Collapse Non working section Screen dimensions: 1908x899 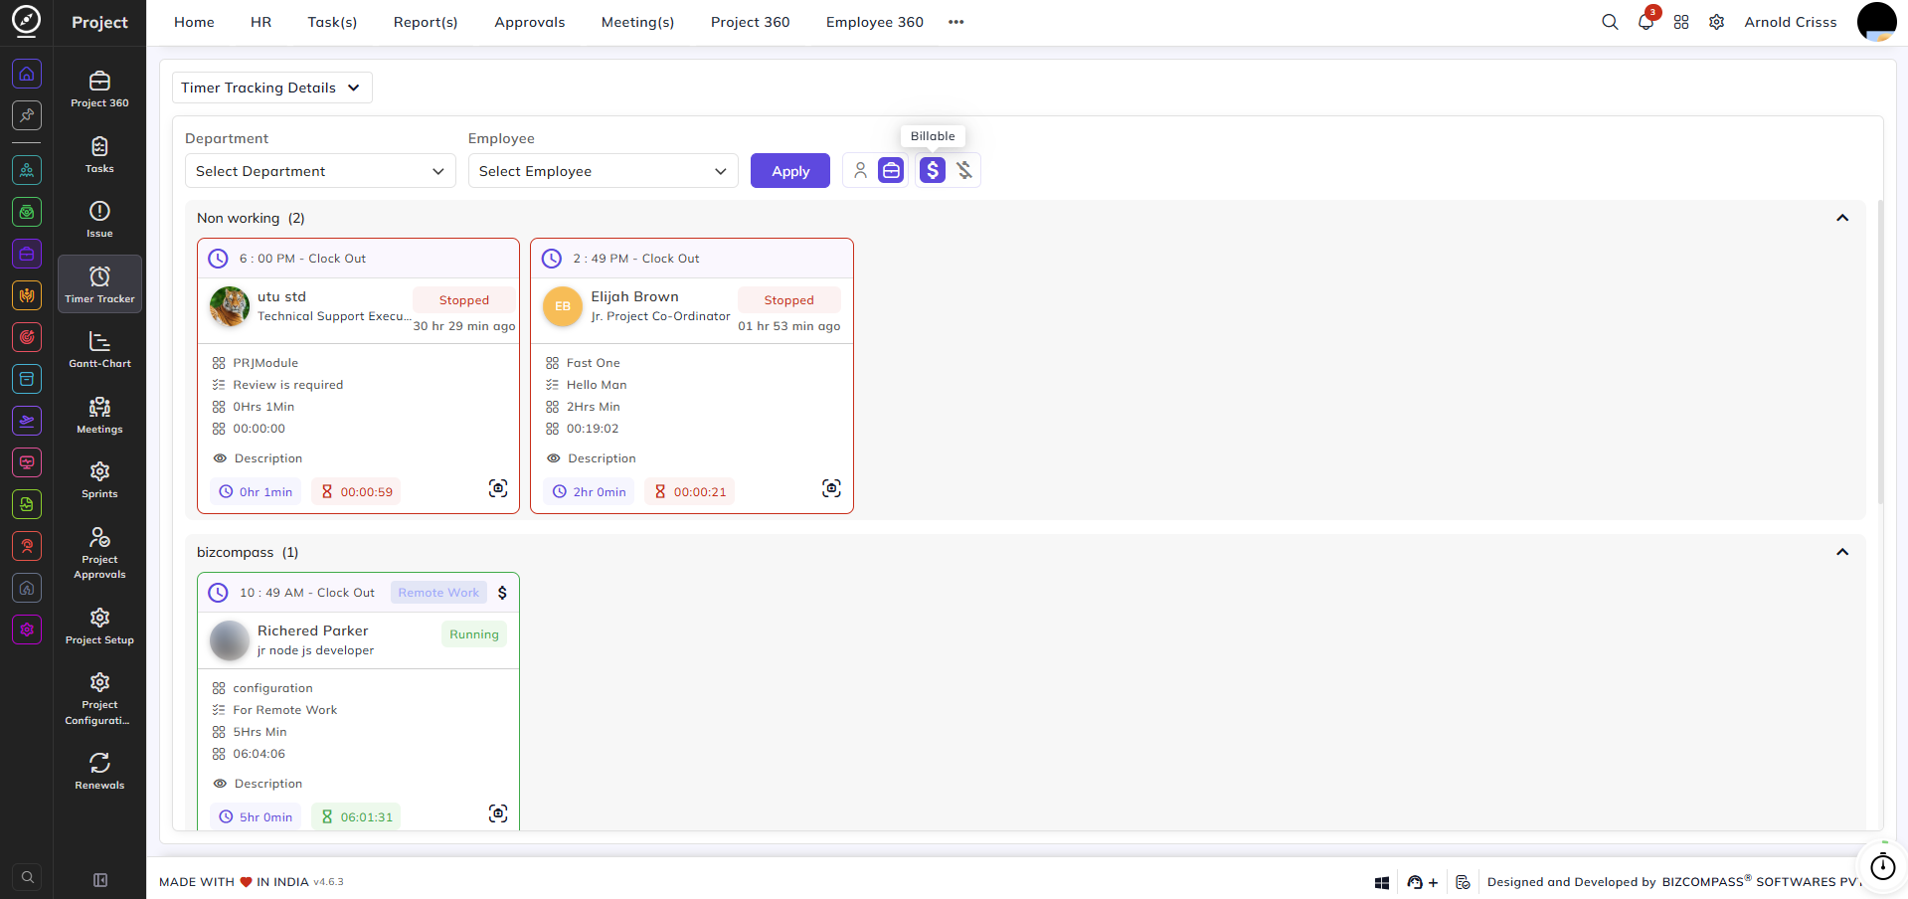(x=1842, y=218)
